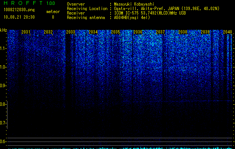Click the 2031 time marker

tap(26, 32)
